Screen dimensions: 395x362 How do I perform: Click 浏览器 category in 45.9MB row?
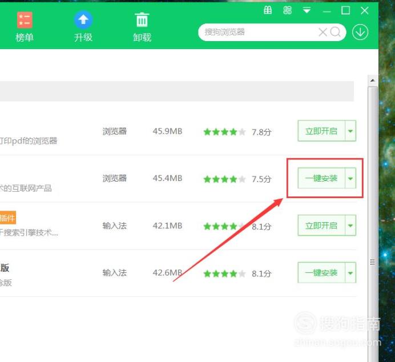[115, 131]
